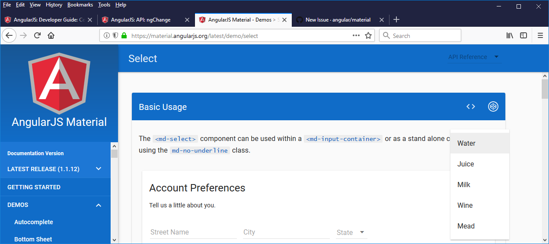Image resolution: width=549 pixels, height=244 pixels.
Task: Select Wine from the dropdown list
Action: 480,205
